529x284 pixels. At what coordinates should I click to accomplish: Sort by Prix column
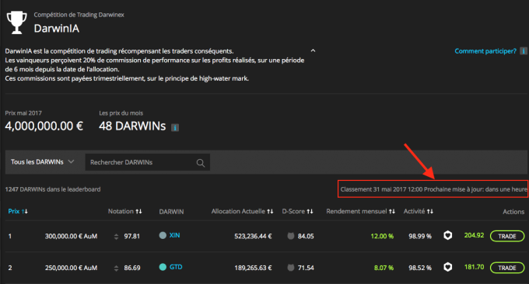18,211
